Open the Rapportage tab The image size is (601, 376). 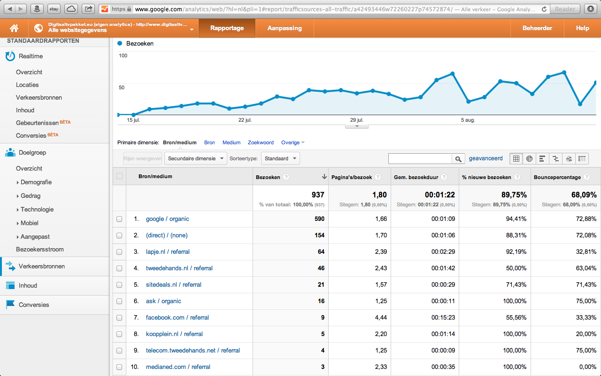227,28
